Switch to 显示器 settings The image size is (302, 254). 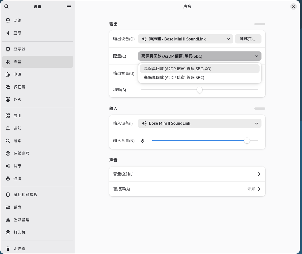[38, 49]
